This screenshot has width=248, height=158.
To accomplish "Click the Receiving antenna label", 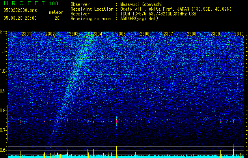I will (91, 19).
